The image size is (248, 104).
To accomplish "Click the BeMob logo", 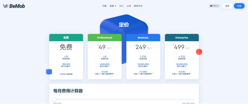I will 14,6.
